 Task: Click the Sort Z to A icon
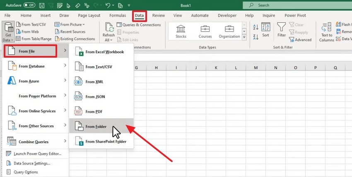[x=256, y=37]
